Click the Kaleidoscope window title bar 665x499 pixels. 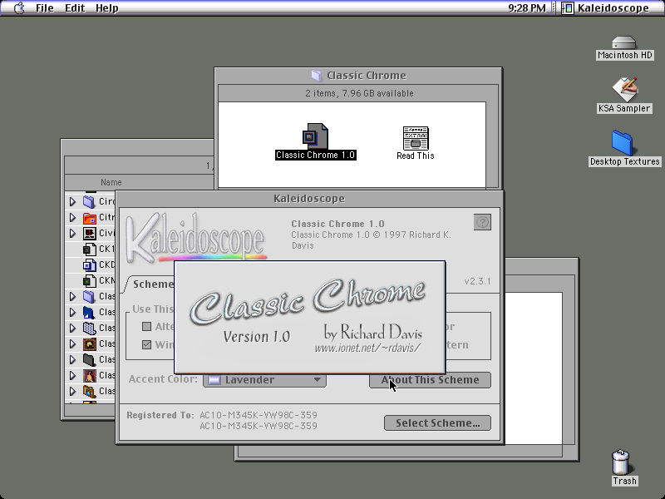tap(309, 199)
